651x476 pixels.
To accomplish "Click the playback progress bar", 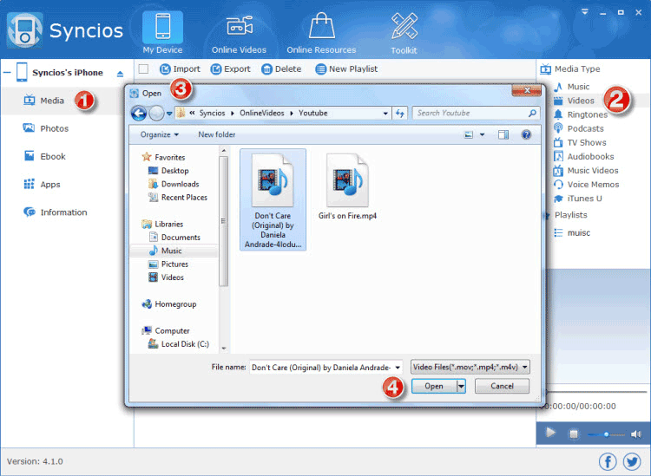I will [596, 391].
